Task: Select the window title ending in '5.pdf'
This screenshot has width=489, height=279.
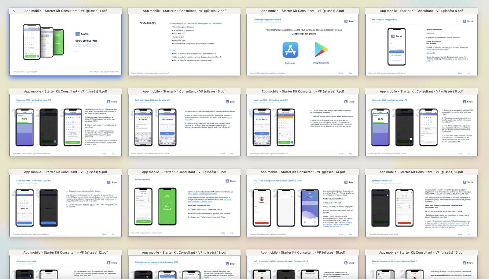Action: pyautogui.click(x=65, y=91)
